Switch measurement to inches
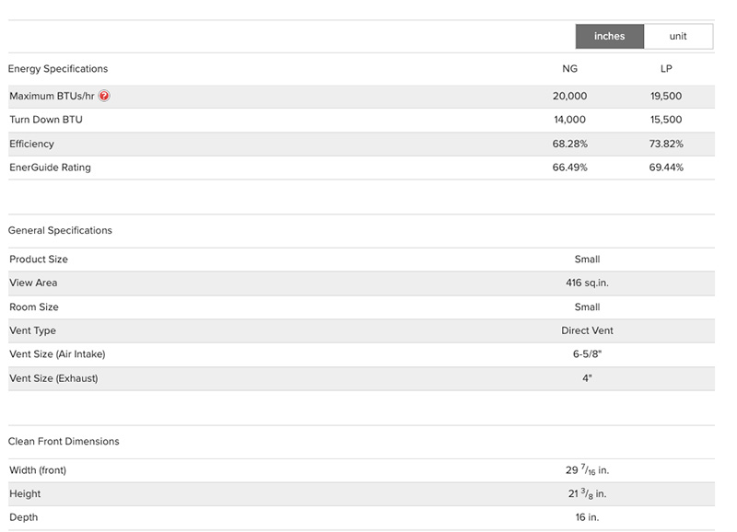This screenshot has height=532, width=737. pos(609,37)
